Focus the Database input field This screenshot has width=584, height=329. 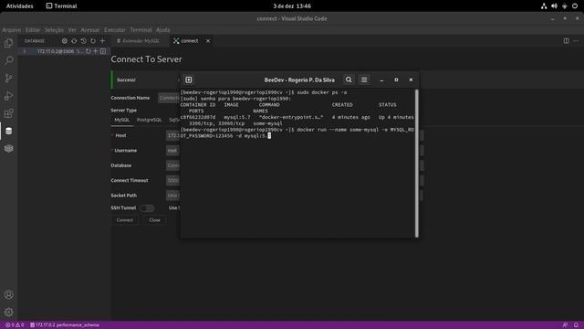(173, 165)
